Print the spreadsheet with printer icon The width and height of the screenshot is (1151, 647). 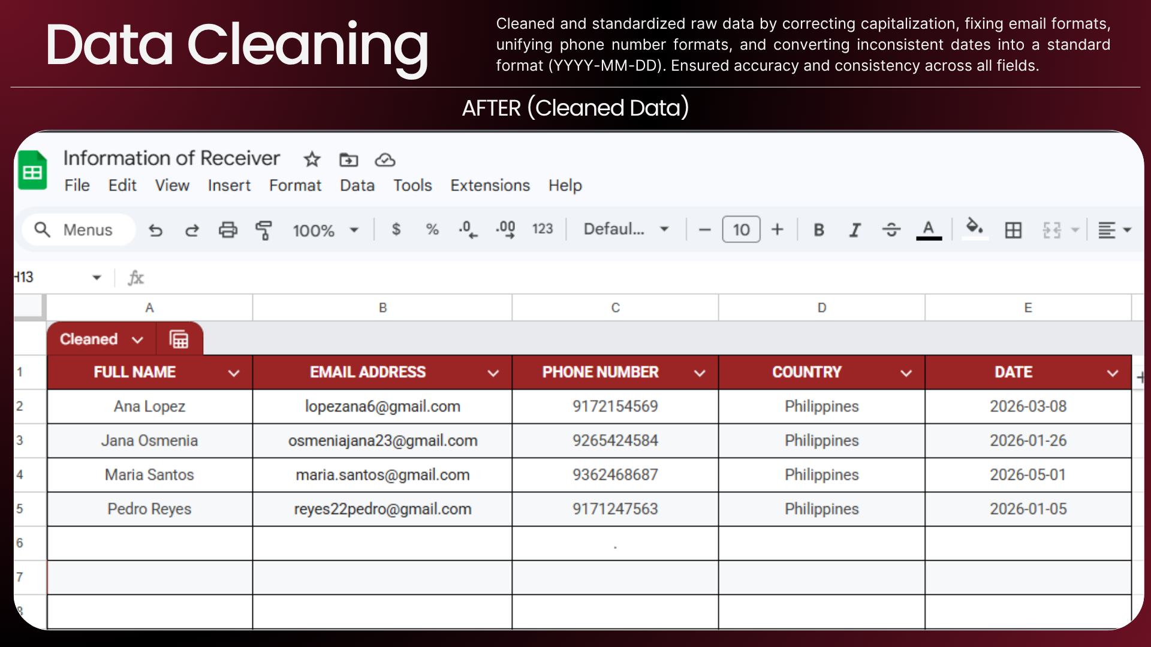point(228,230)
